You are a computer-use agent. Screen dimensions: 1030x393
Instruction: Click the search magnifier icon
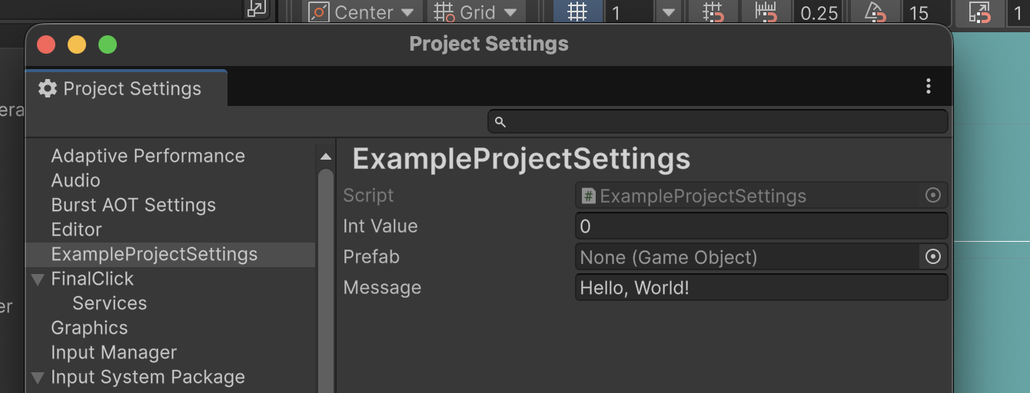point(500,122)
